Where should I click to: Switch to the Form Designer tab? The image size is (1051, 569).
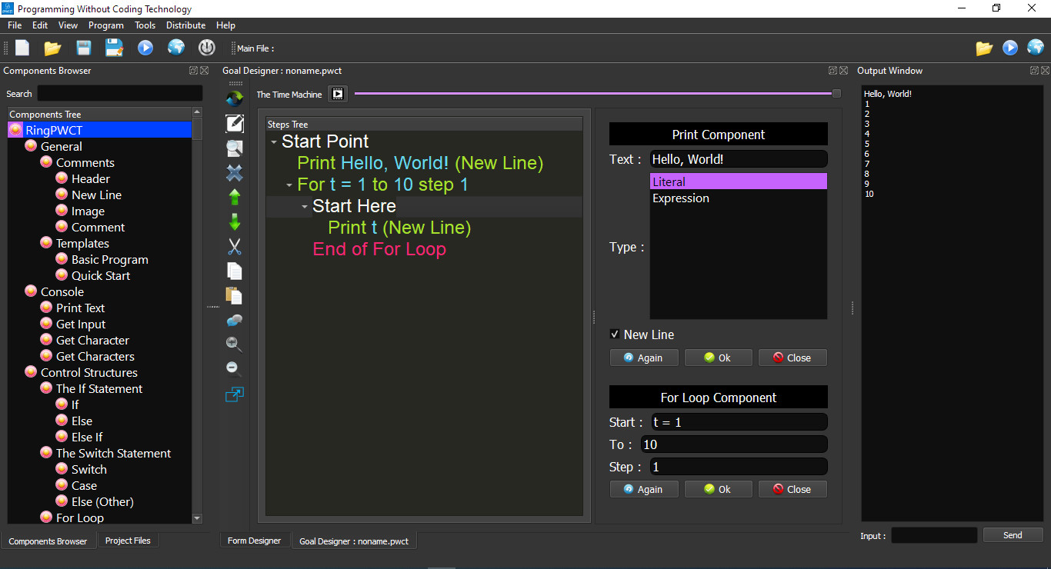click(255, 540)
